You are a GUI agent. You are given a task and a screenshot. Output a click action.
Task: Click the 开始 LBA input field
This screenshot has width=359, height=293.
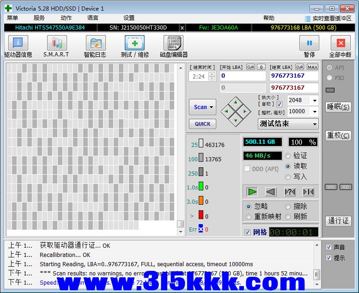point(243,76)
